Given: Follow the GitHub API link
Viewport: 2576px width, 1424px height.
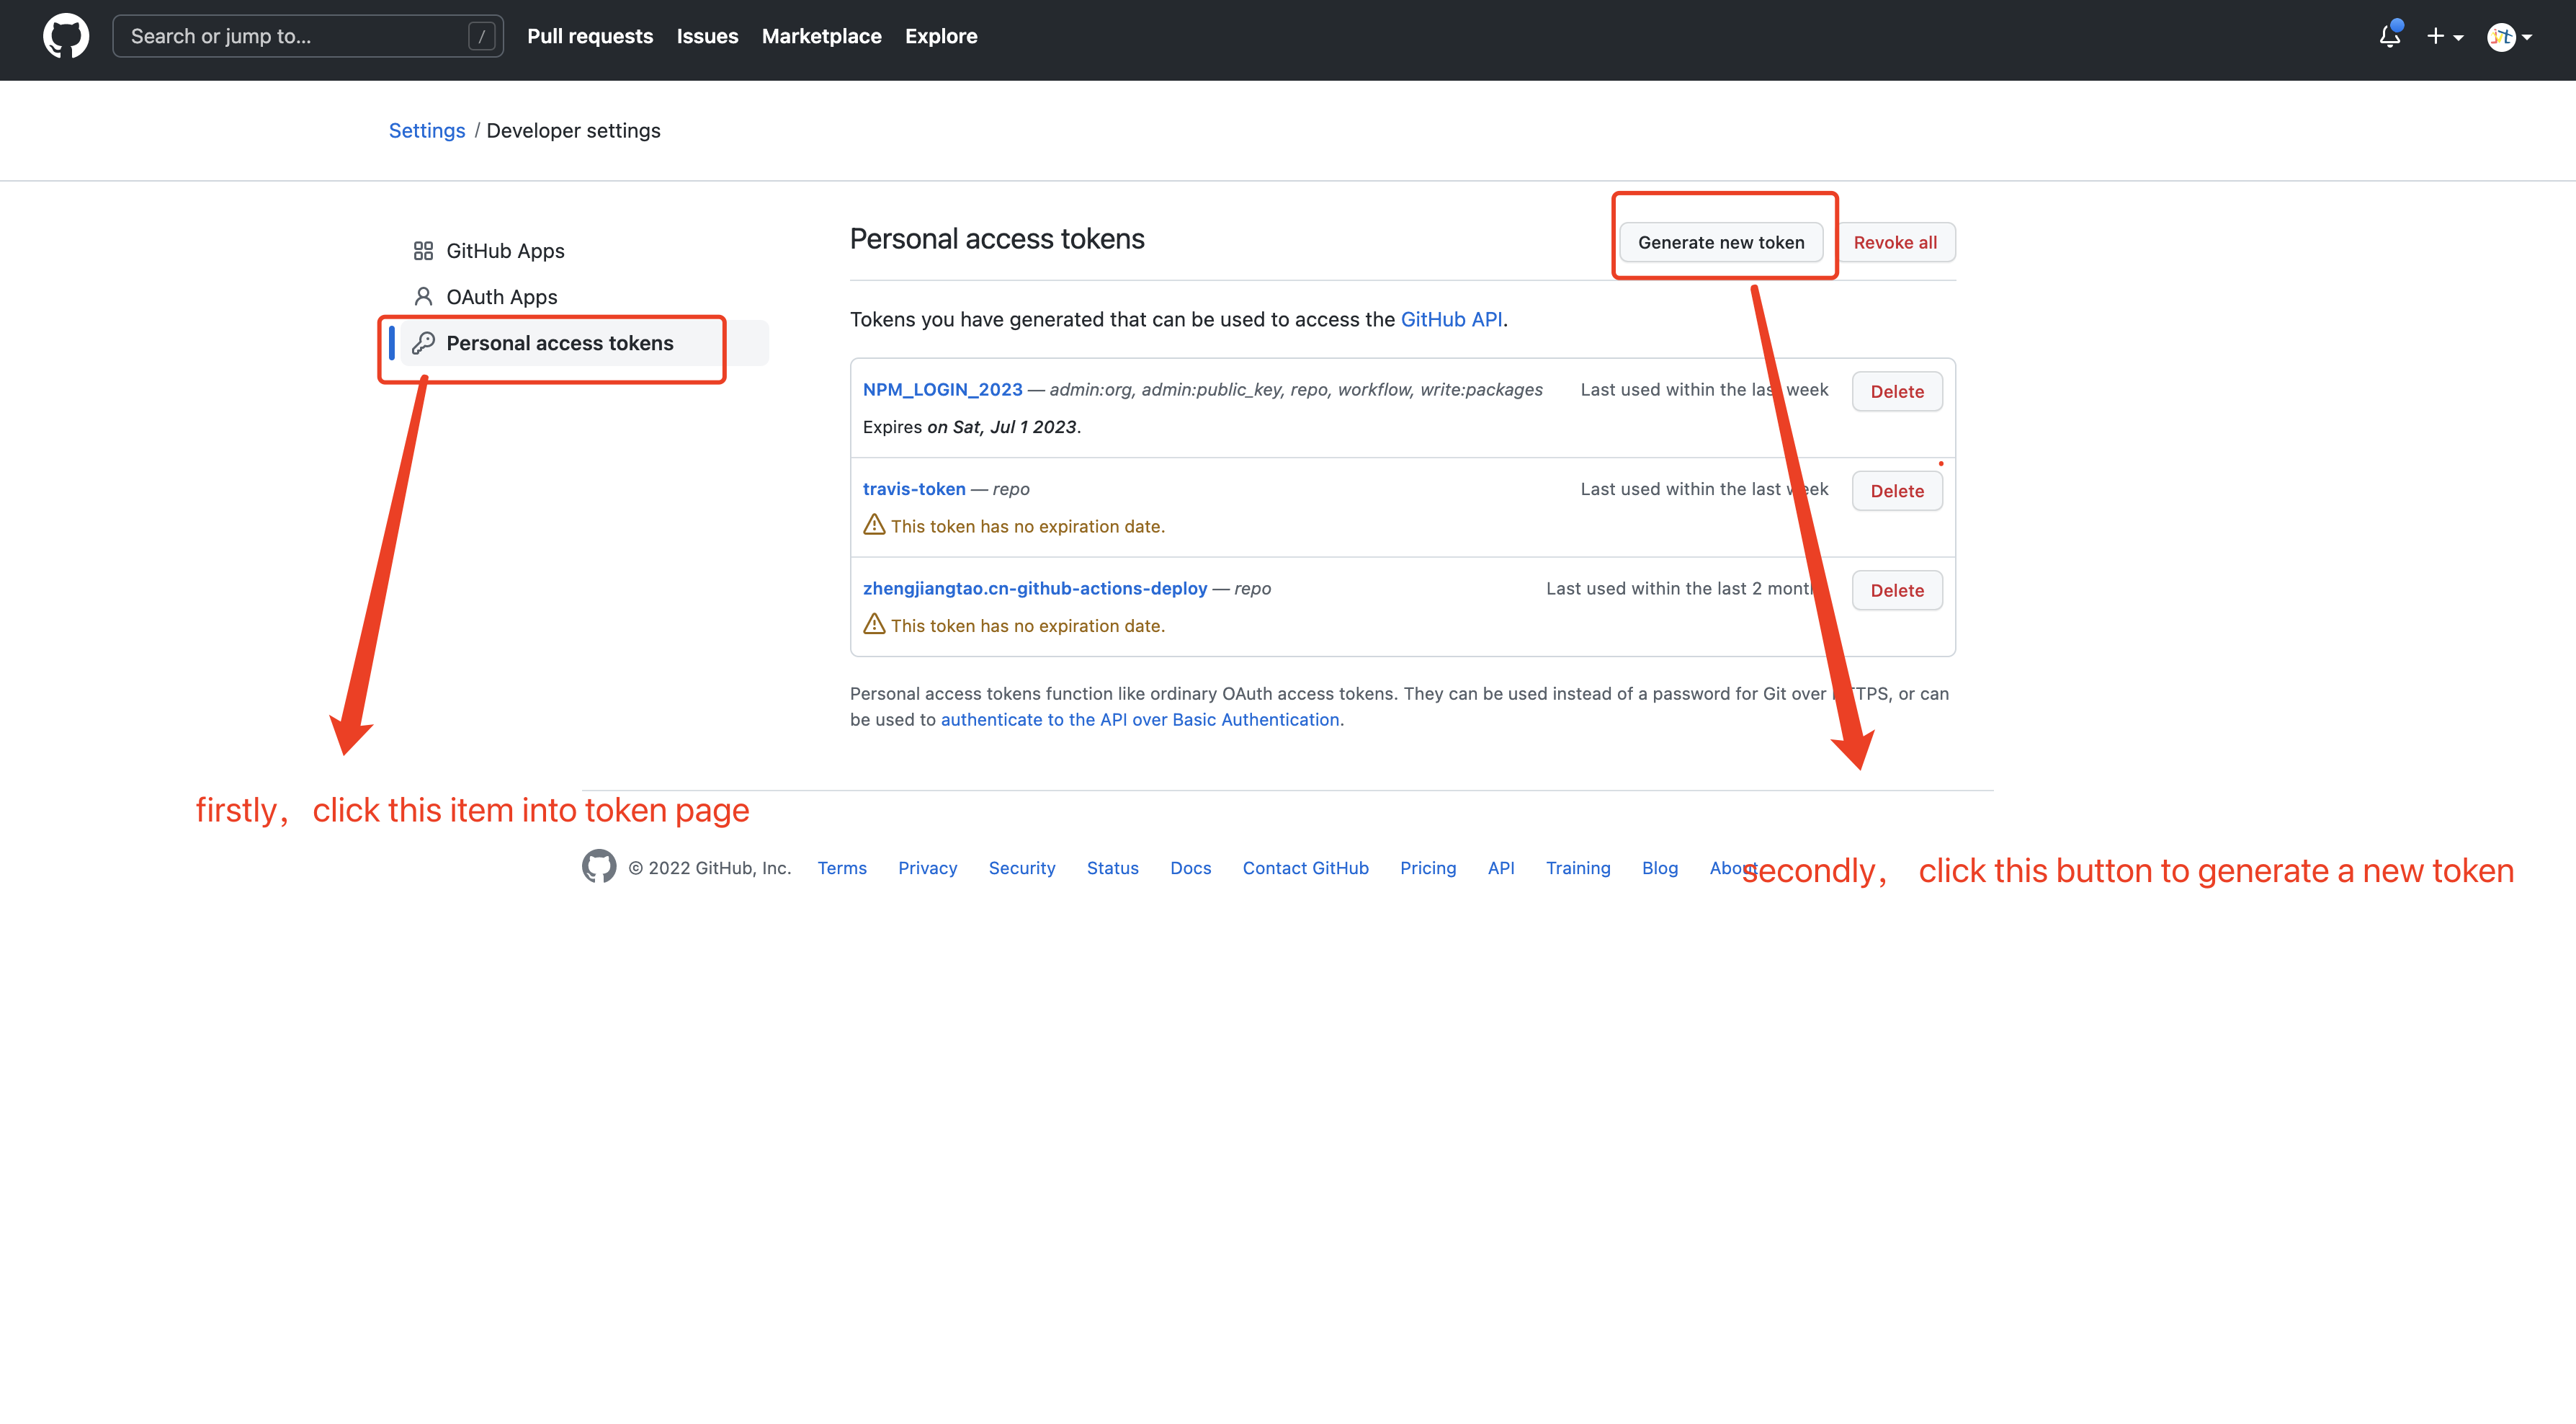Looking at the screenshot, I should pyautogui.click(x=1450, y=319).
